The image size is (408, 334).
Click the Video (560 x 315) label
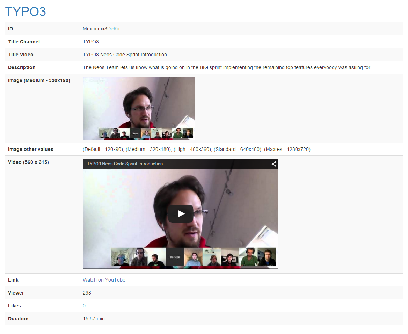pos(28,162)
